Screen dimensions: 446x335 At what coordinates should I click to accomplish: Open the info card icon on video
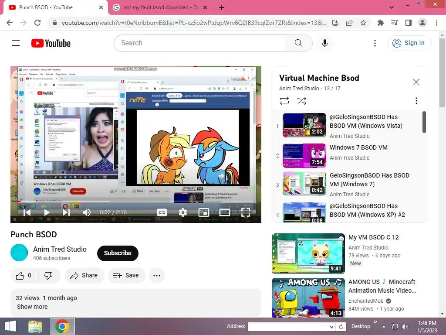pos(248,77)
